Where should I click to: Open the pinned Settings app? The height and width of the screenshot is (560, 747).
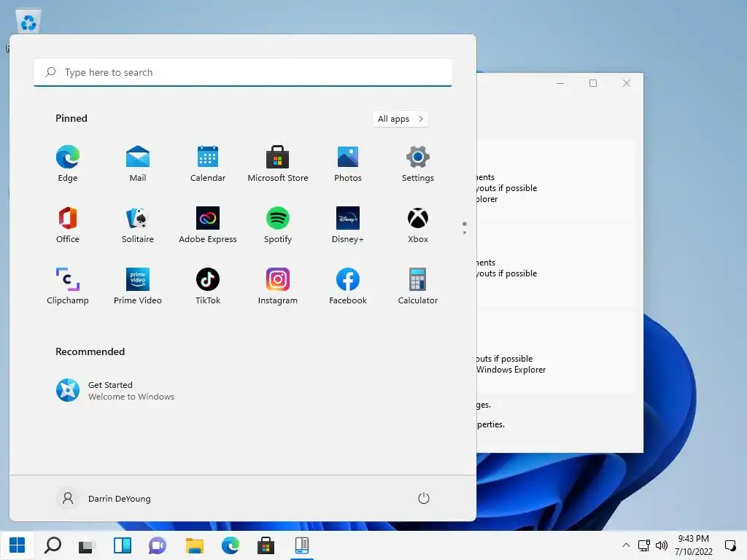[x=418, y=164]
